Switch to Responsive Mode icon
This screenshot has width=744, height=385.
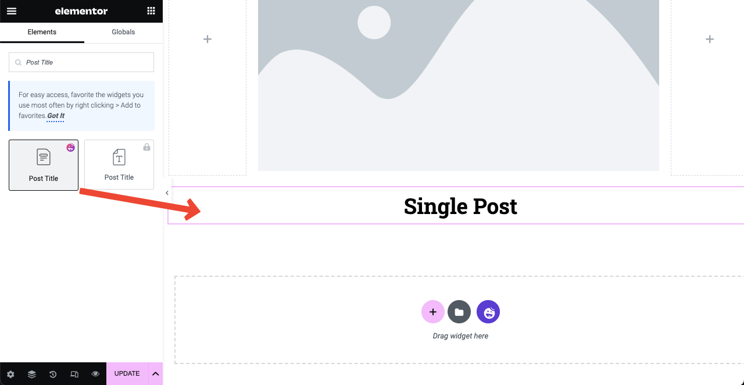click(x=74, y=374)
